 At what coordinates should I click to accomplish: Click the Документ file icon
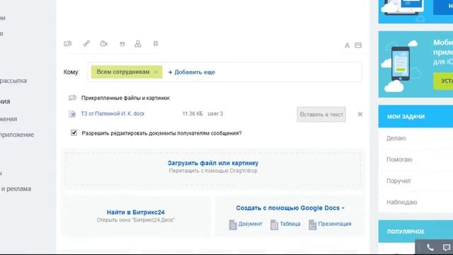pos(233,225)
